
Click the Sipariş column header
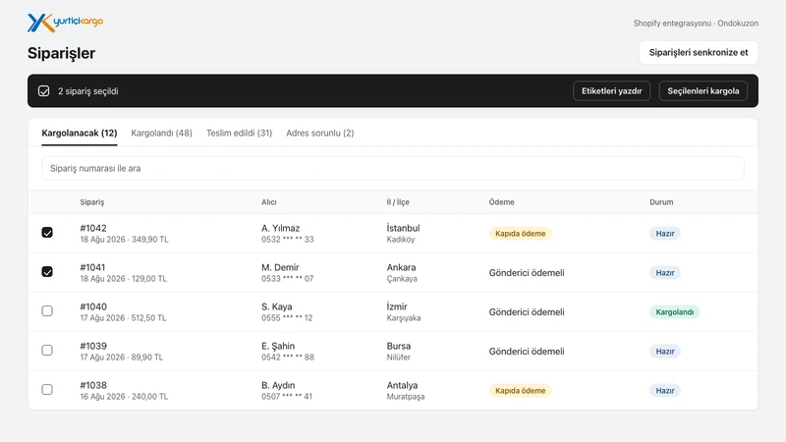click(x=92, y=202)
